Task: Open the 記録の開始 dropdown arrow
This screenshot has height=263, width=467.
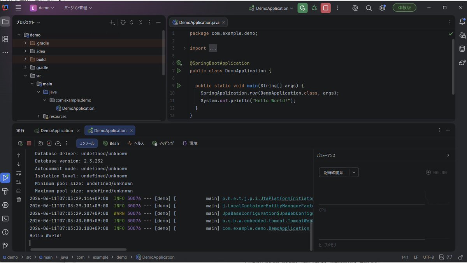Action: click(354, 172)
